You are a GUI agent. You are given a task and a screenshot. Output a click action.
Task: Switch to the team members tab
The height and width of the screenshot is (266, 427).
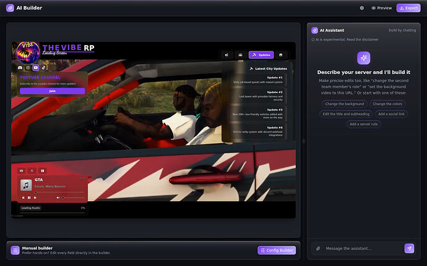tap(241, 55)
